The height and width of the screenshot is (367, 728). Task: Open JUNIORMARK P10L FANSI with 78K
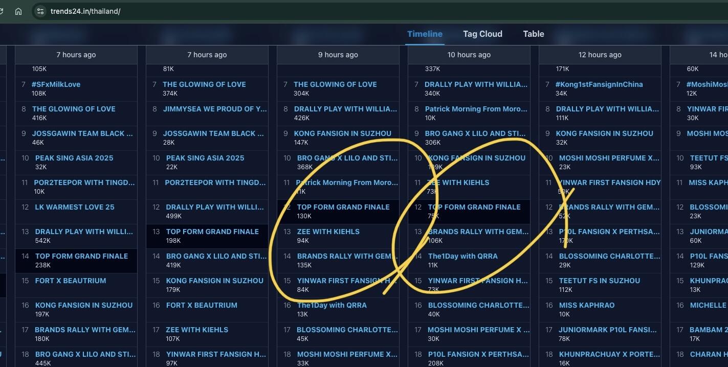(609, 330)
